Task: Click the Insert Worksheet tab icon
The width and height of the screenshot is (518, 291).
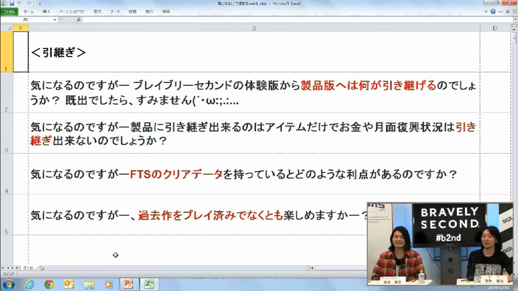Action: tap(42, 268)
